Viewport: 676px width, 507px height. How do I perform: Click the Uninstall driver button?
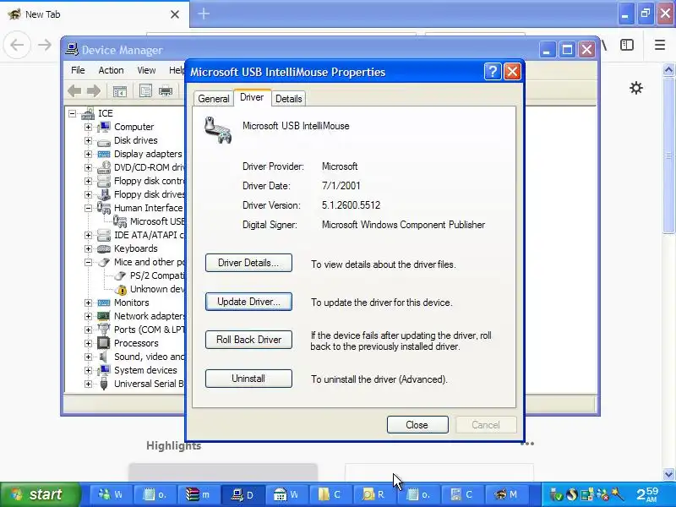tap(248, 379)
